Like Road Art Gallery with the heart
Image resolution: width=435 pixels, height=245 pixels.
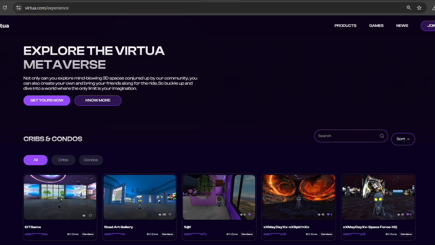tap(170, 215)
